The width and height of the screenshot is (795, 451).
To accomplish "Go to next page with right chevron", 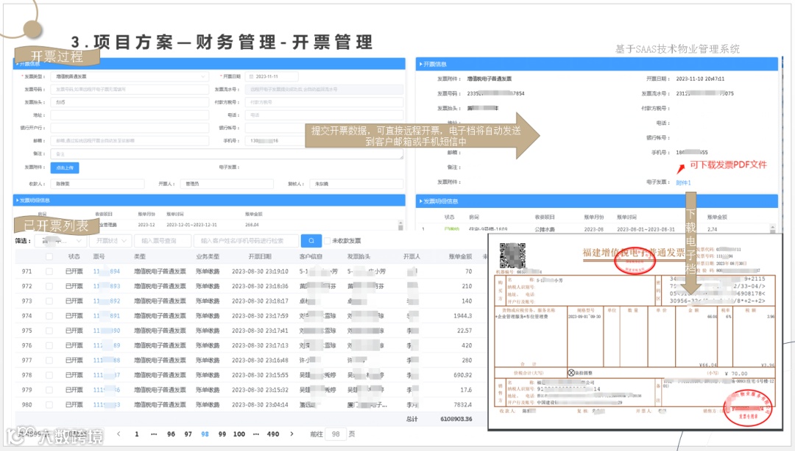I will coord(291,434).
